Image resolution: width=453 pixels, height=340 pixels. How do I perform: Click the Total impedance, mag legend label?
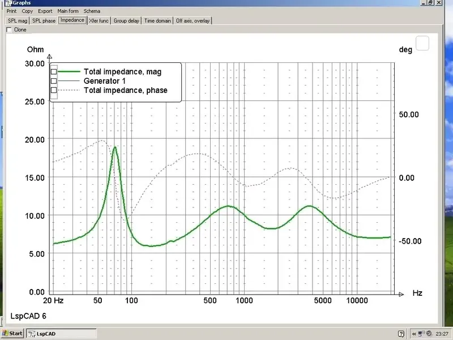[122, 72]
